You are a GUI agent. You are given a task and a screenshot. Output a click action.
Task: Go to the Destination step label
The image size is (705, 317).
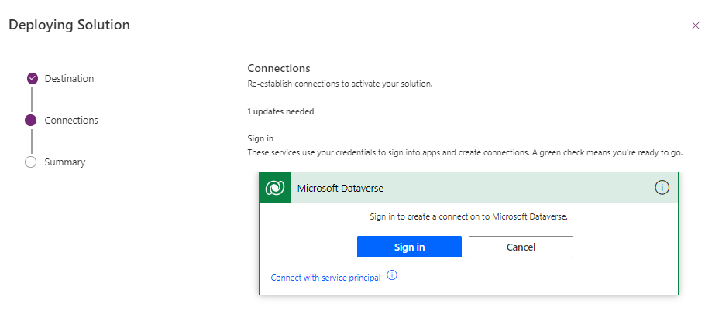[x=69, y=78]
